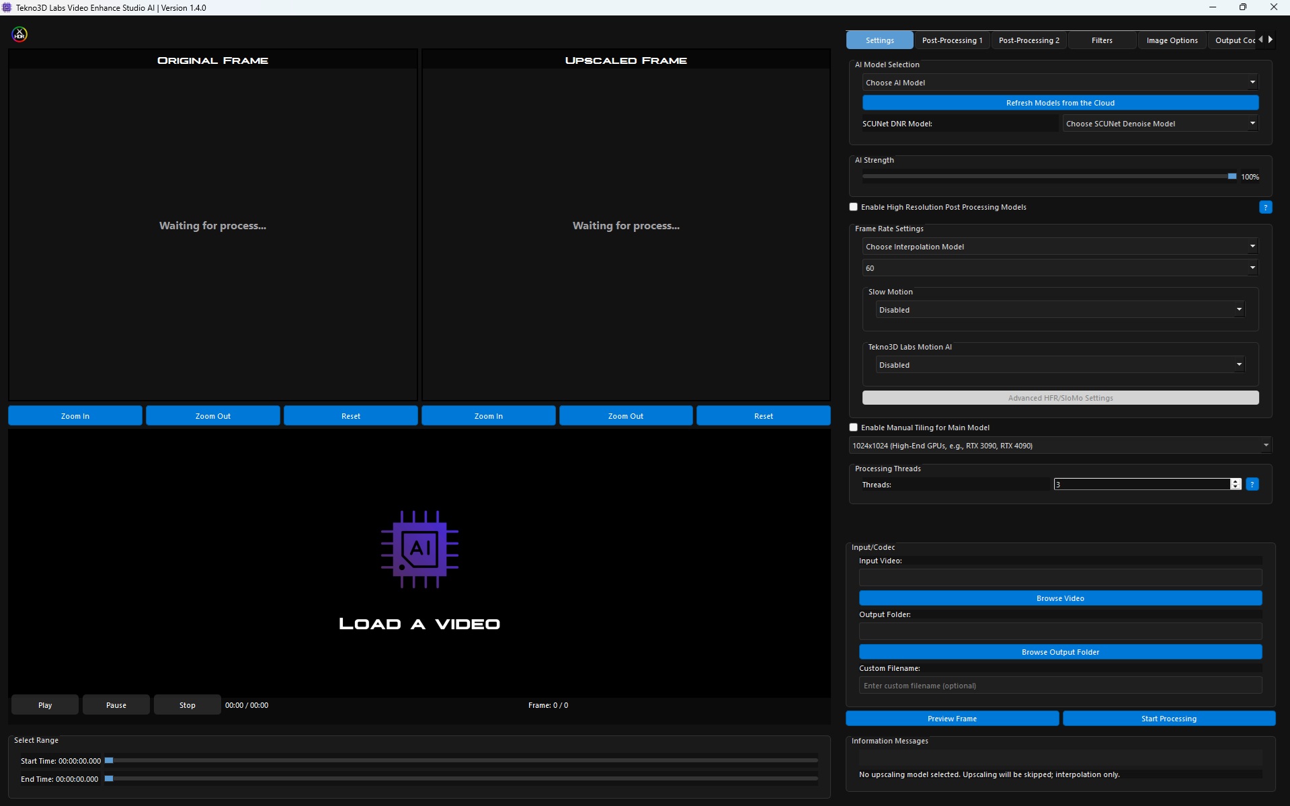Open help for High Resolution Post Processing
Image resolution: width=1290 pixels, height=806 pixels.
(x=1265, y=207)
